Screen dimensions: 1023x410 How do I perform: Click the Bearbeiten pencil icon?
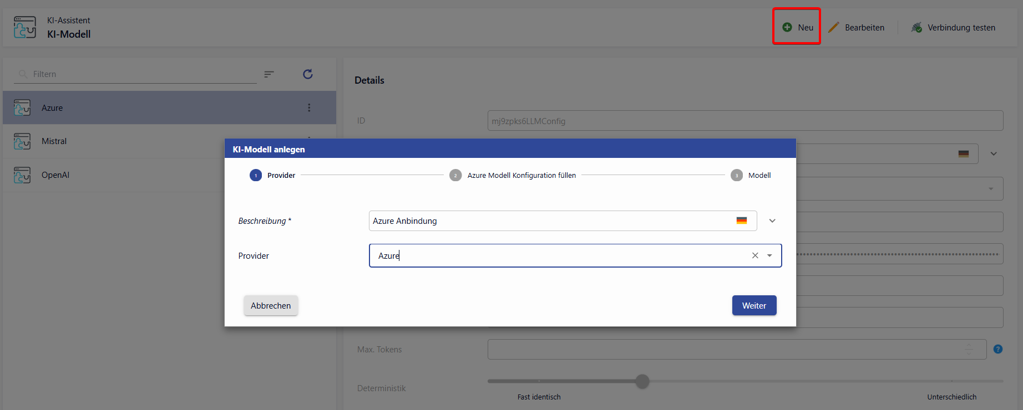pyautogui.click(x=833, y=27)
